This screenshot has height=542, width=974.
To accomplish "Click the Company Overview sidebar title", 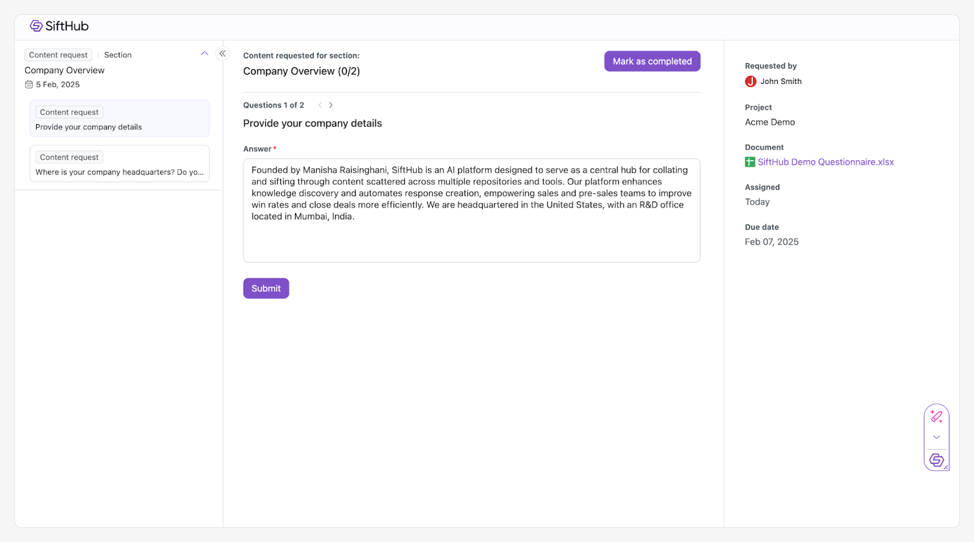I will click(x=65, y=70).
